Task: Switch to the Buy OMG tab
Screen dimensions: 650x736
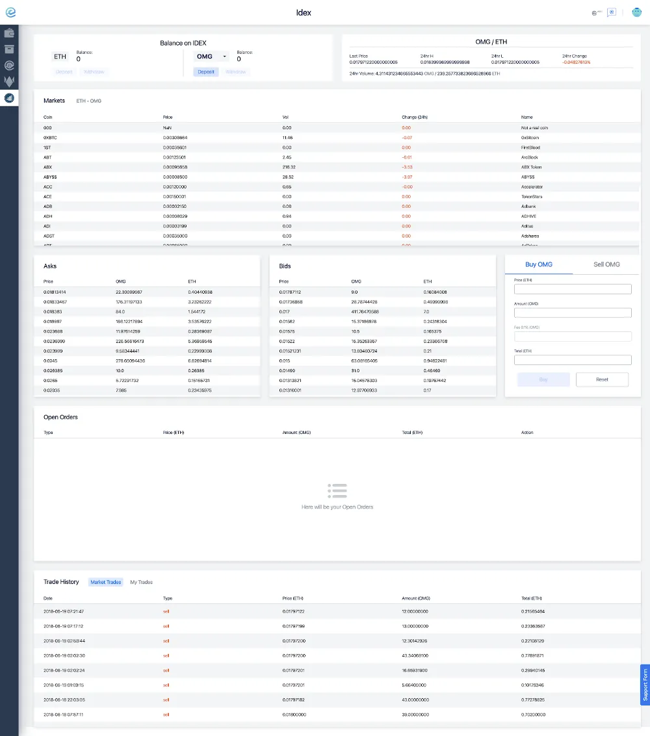Action: point(539,264)
